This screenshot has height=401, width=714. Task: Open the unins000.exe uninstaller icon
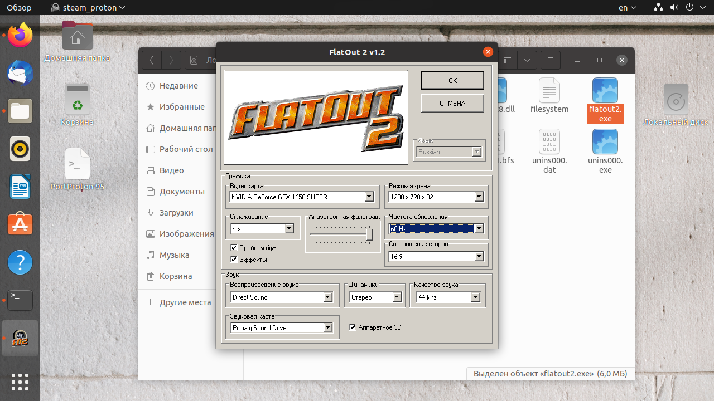coord(605,142)
